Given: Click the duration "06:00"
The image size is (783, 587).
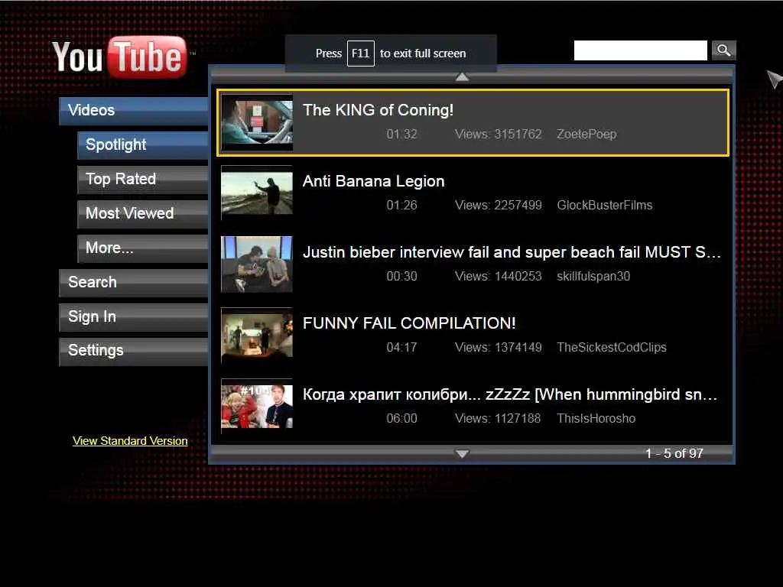Looking at the screenshot, I should (x=401, y=418).
